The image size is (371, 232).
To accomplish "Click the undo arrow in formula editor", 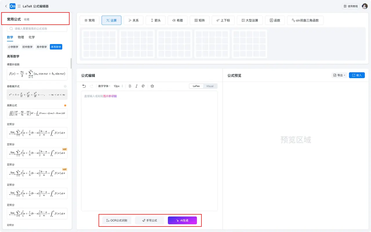I will click(x=84, y=86).
